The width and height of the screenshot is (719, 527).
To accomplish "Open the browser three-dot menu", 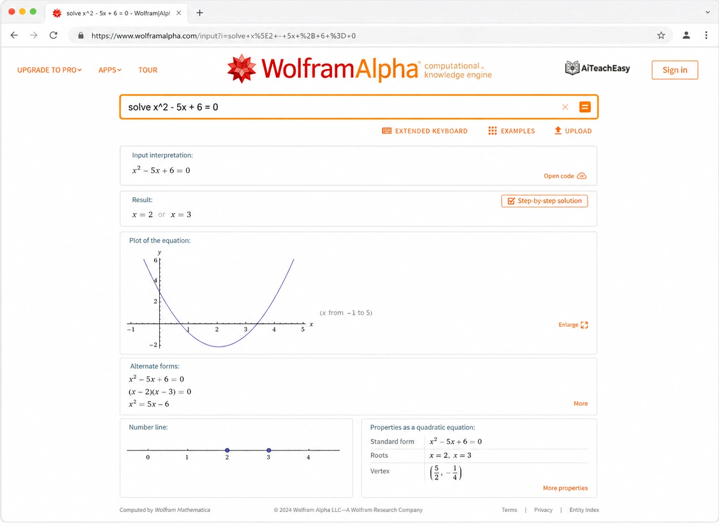I will pos(706,35).
